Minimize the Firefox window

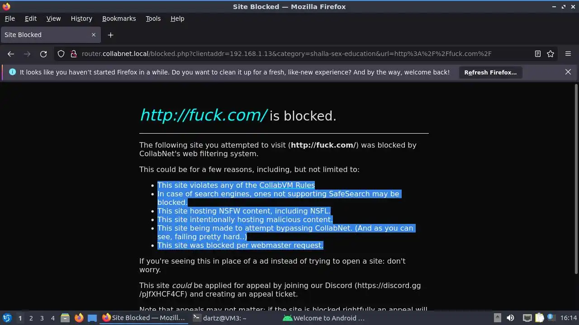tap(555, 7)
